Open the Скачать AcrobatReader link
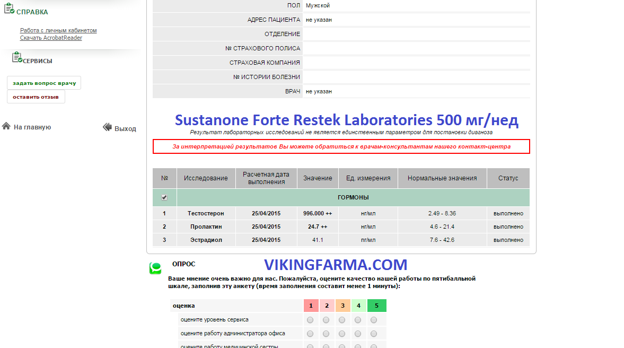The height and width of the screenshot is (348, 624). pyautogui.click(x=51, y=38)
